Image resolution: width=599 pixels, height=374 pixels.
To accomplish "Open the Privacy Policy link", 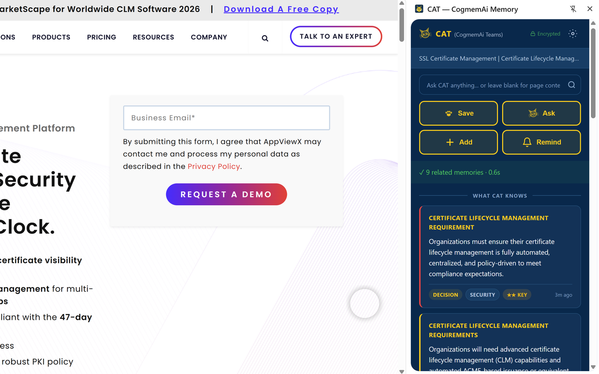I will 214,166.
